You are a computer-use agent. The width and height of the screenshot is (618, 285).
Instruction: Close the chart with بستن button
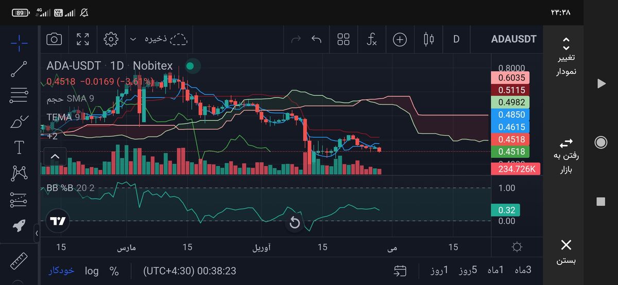tap(566, 252)
